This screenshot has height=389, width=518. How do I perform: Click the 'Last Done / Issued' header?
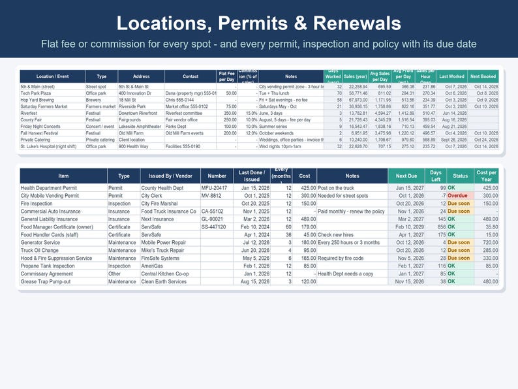click(x=252, y=176)
